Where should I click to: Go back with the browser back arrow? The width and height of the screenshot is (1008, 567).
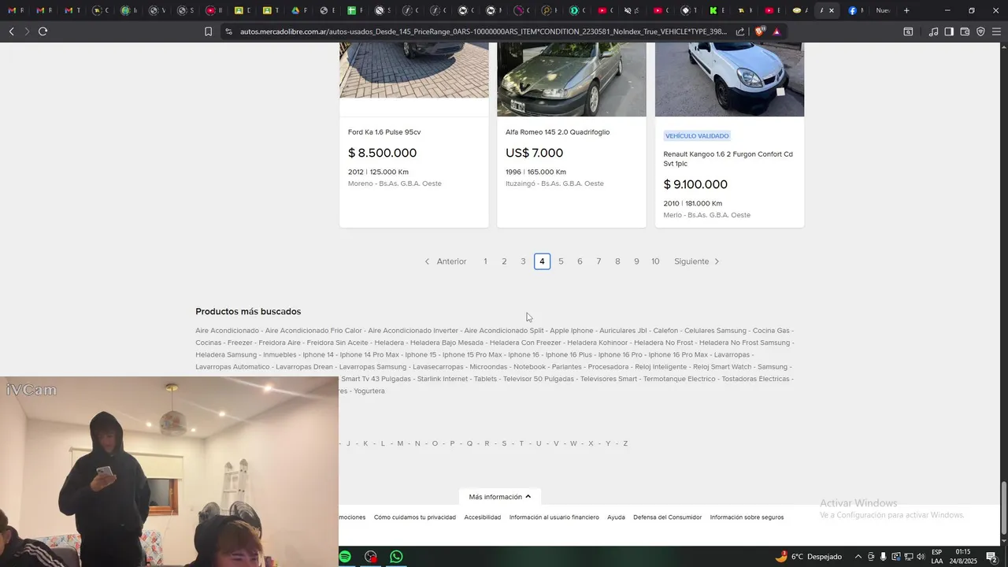tap(11, 31)
